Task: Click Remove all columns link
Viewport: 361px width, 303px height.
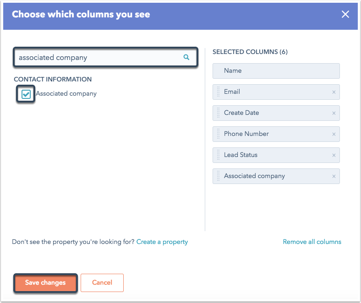Action: point(312,242)
